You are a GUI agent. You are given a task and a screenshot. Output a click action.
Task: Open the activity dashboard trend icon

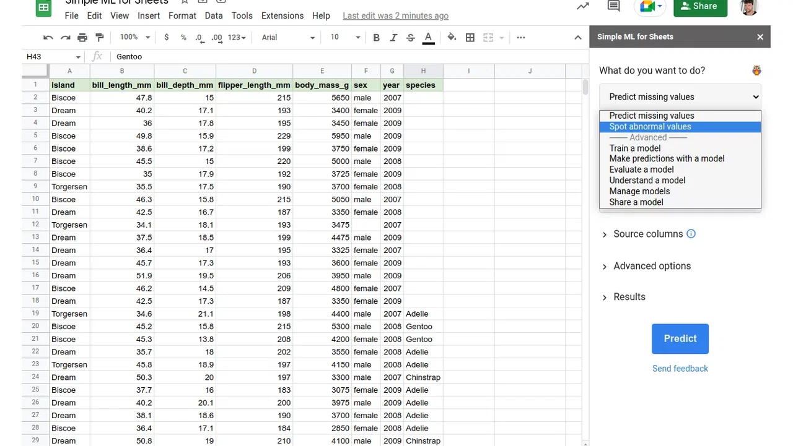[583, 6]
